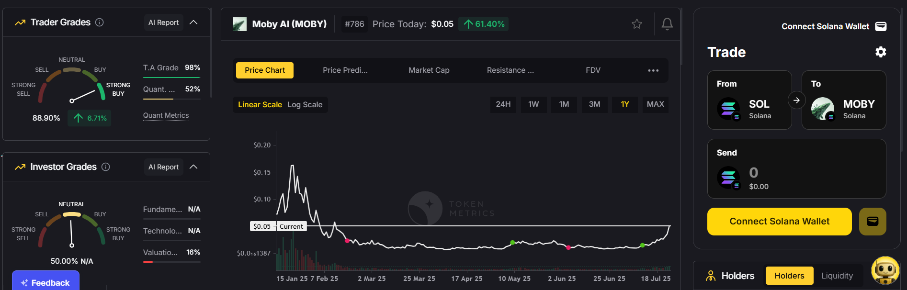This screenshot has height=290, width=907.
Task: Click the Trader Grades info icon
Action: (x=100, y=22)
